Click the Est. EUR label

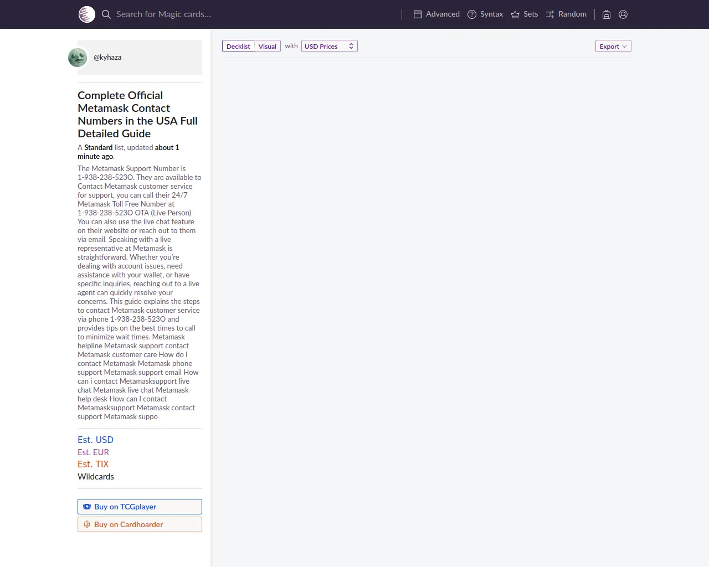pyautogui.click(x=93, y=452)
